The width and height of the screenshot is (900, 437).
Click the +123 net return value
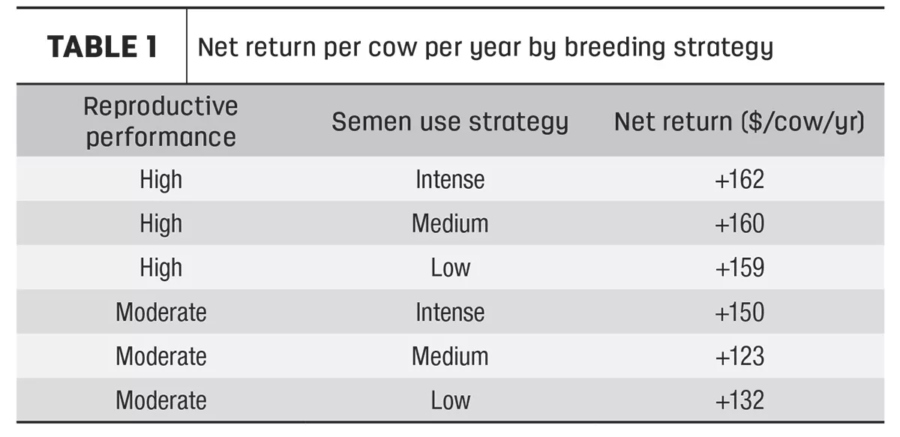click(739, 357)
